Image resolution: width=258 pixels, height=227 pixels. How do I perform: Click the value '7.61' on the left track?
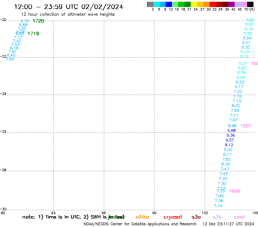click(x=13, y=52)
